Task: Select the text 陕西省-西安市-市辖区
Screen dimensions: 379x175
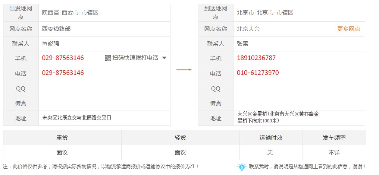Action: click(71, 13)
